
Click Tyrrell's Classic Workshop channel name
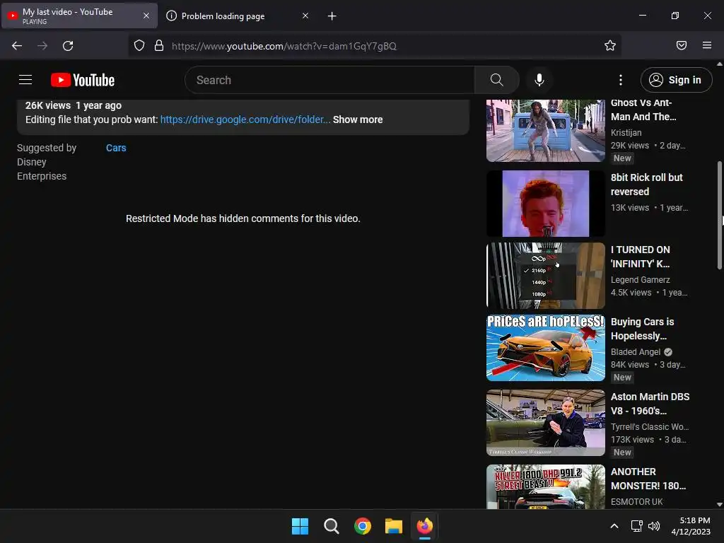pos(650,427)
